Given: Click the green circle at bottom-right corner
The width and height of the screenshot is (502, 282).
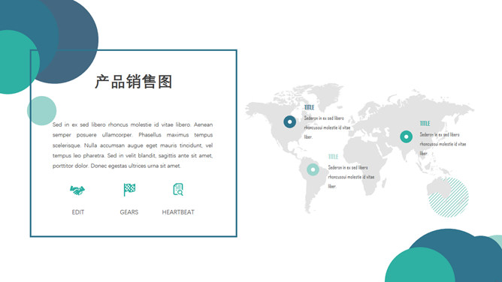Looking at the screenshot, I should coord(420,265).
